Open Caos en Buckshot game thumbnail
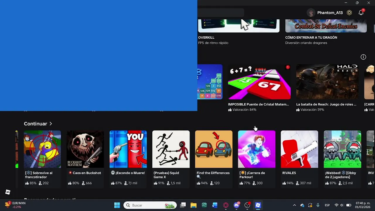 pyautogui.click(x=85, y=149)
